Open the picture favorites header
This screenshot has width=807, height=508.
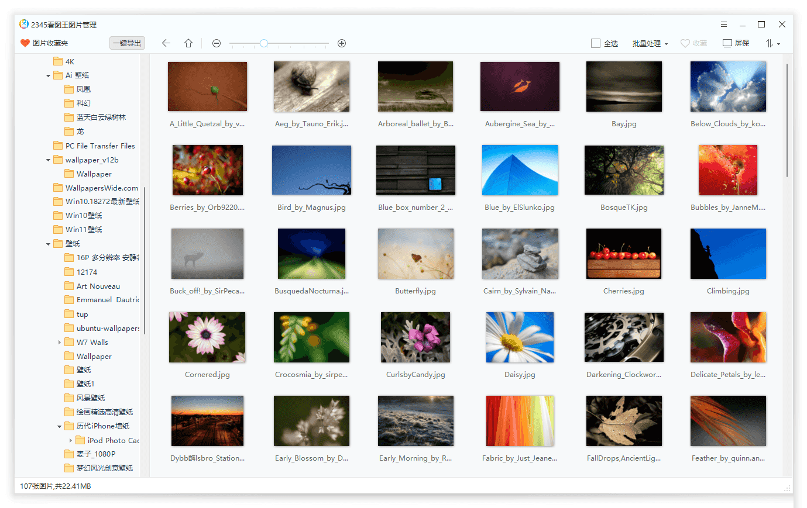click(44, 43)
